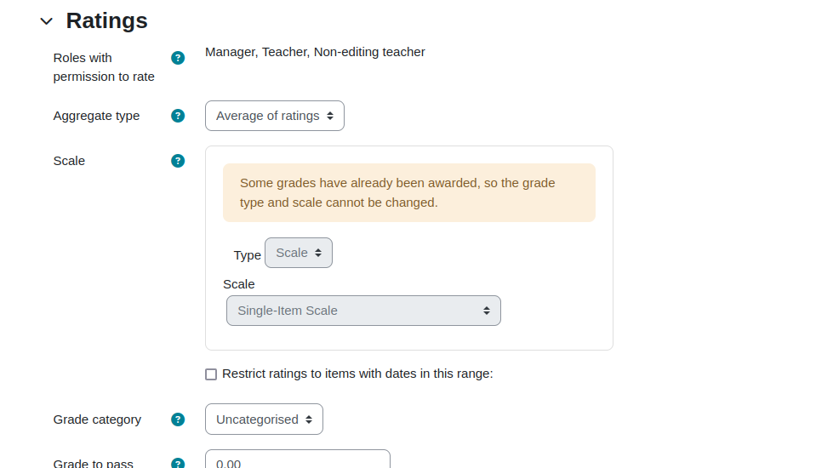Image resolution: width=816 pixels, height=468 pixels.
Task: Show help for Grade to pass
Action: click(x=178, y=463)
